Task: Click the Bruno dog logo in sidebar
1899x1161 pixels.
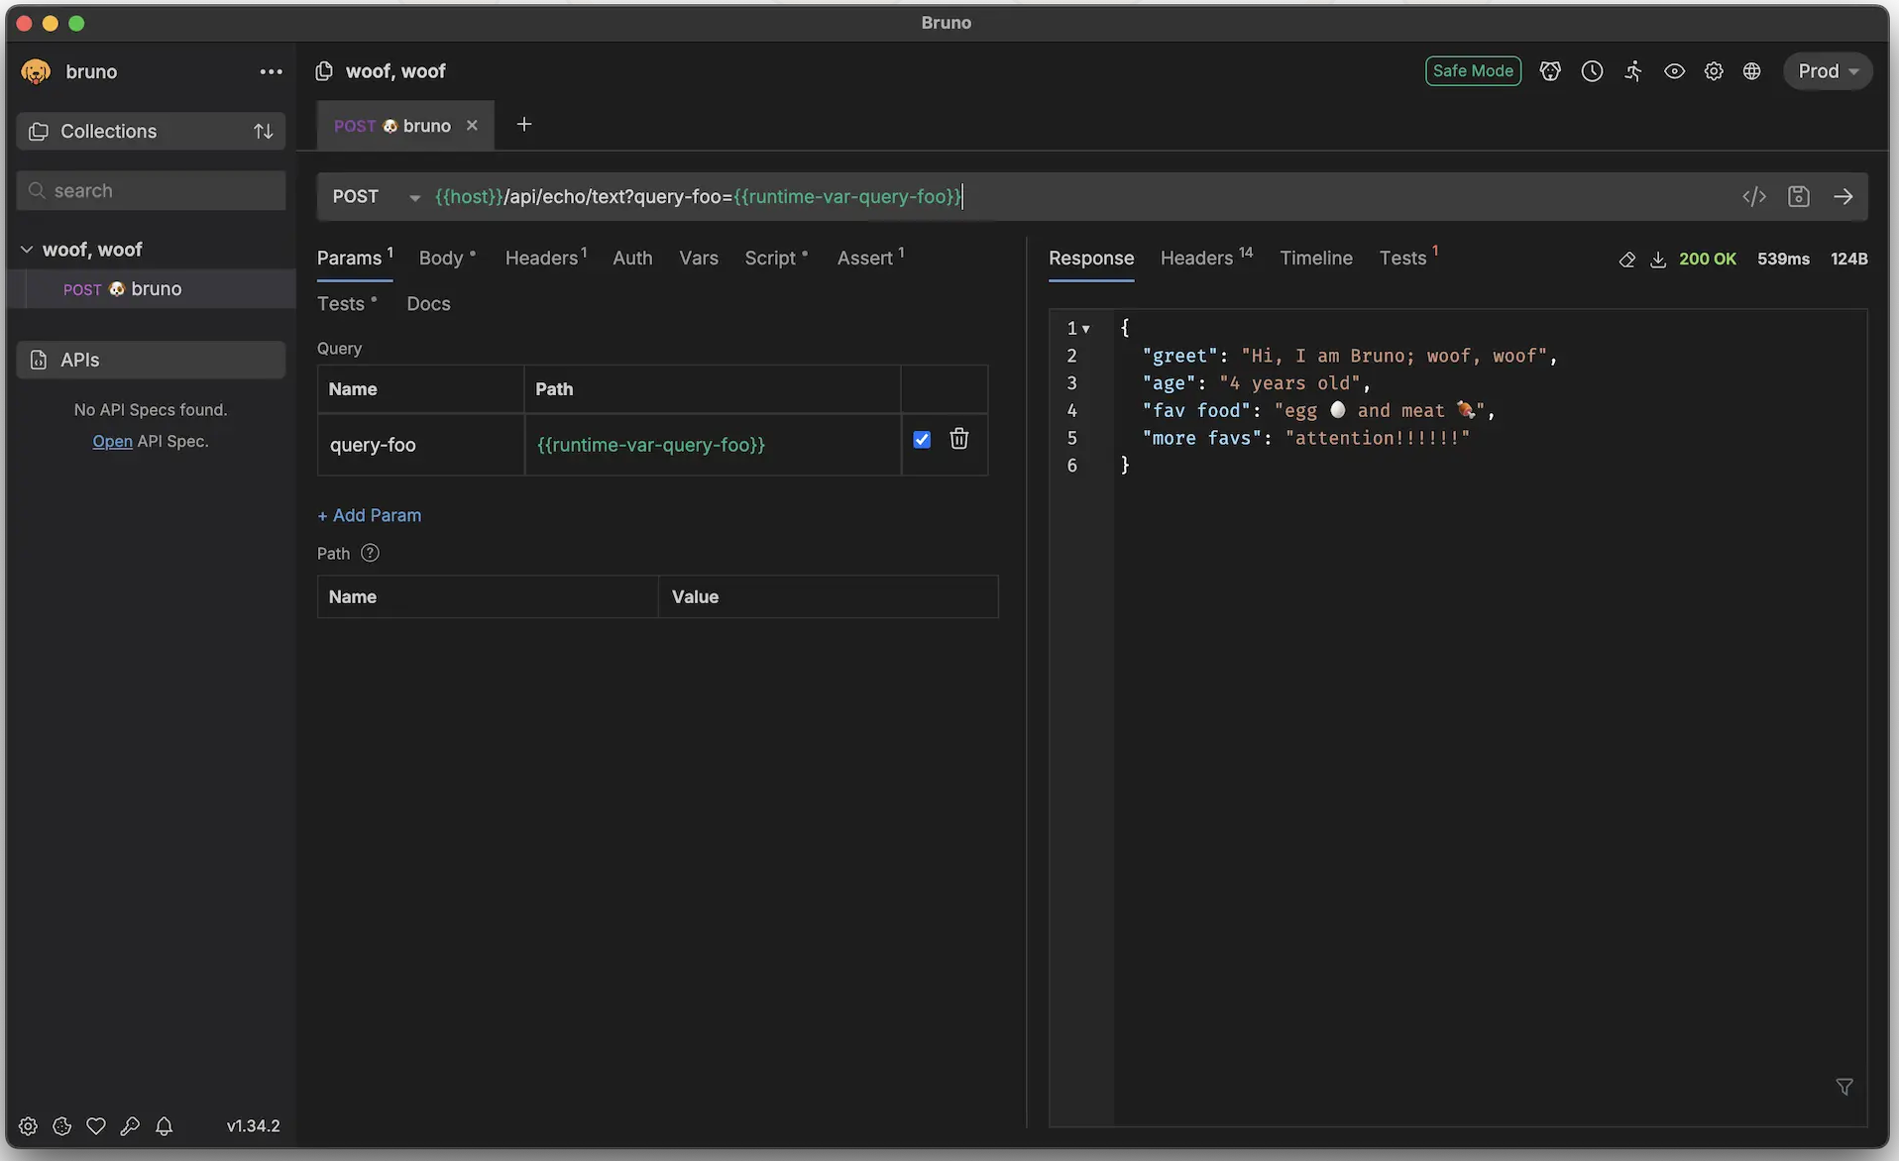Action: (x=36, y=71)
